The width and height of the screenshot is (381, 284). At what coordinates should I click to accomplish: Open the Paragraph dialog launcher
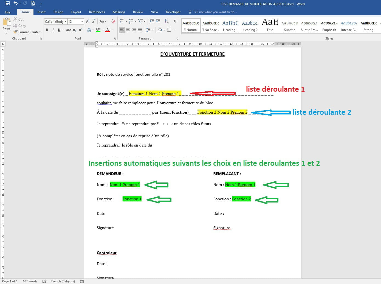coord(177,39)
